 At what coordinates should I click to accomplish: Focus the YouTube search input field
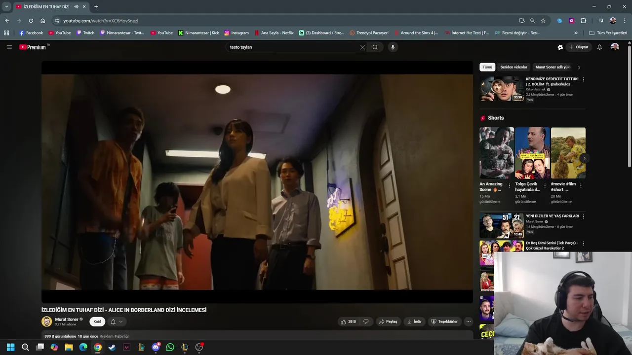tap(294, 47)
